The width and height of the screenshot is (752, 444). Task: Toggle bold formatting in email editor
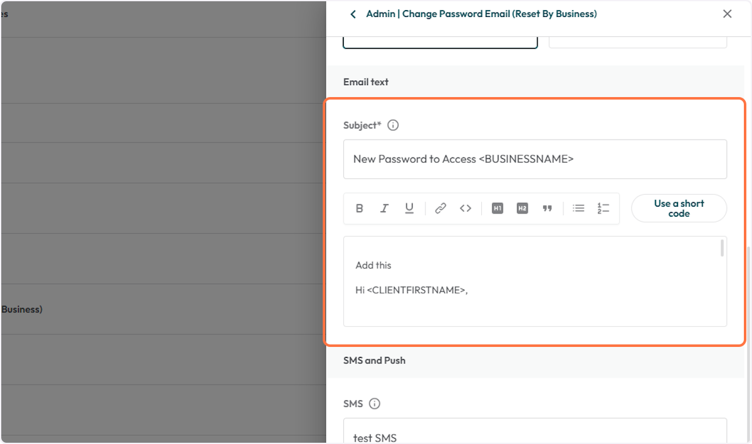(359, 209)
